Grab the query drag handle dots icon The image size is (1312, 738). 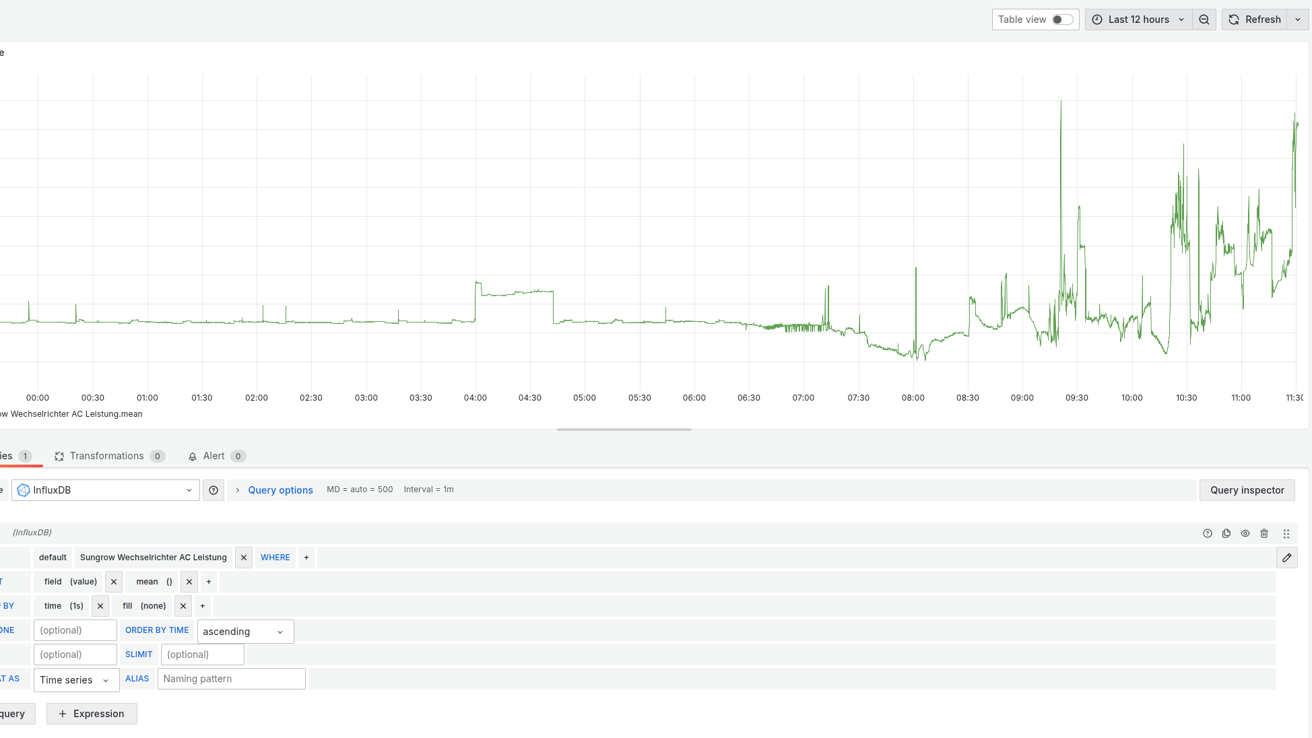[1286, 533]
